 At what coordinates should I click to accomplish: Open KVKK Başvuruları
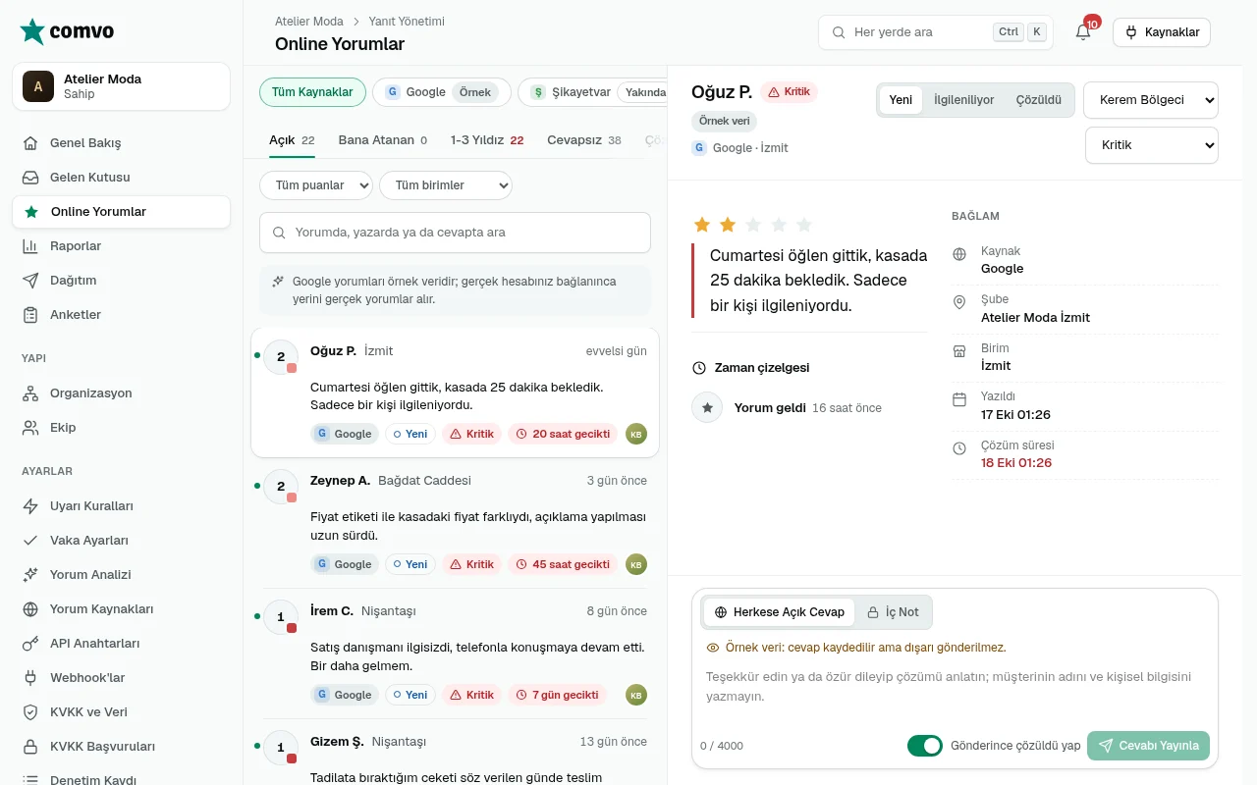coord(121,747)
